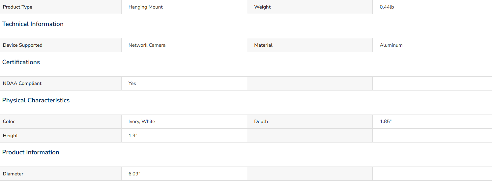This screenshot has height=182, width=492.
Task: Click the Product Information heading
Action: coord(31,152)
